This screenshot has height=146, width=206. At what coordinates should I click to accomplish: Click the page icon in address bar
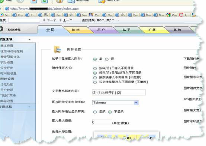pyautogui.click(x=7, y=9)
